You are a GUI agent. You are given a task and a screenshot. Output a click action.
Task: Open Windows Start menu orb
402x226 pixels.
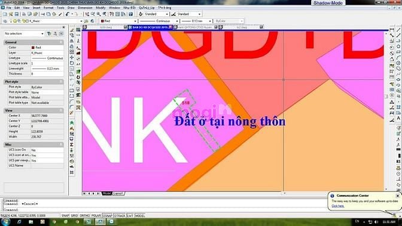pyautogui.click(x=5, y=222)
